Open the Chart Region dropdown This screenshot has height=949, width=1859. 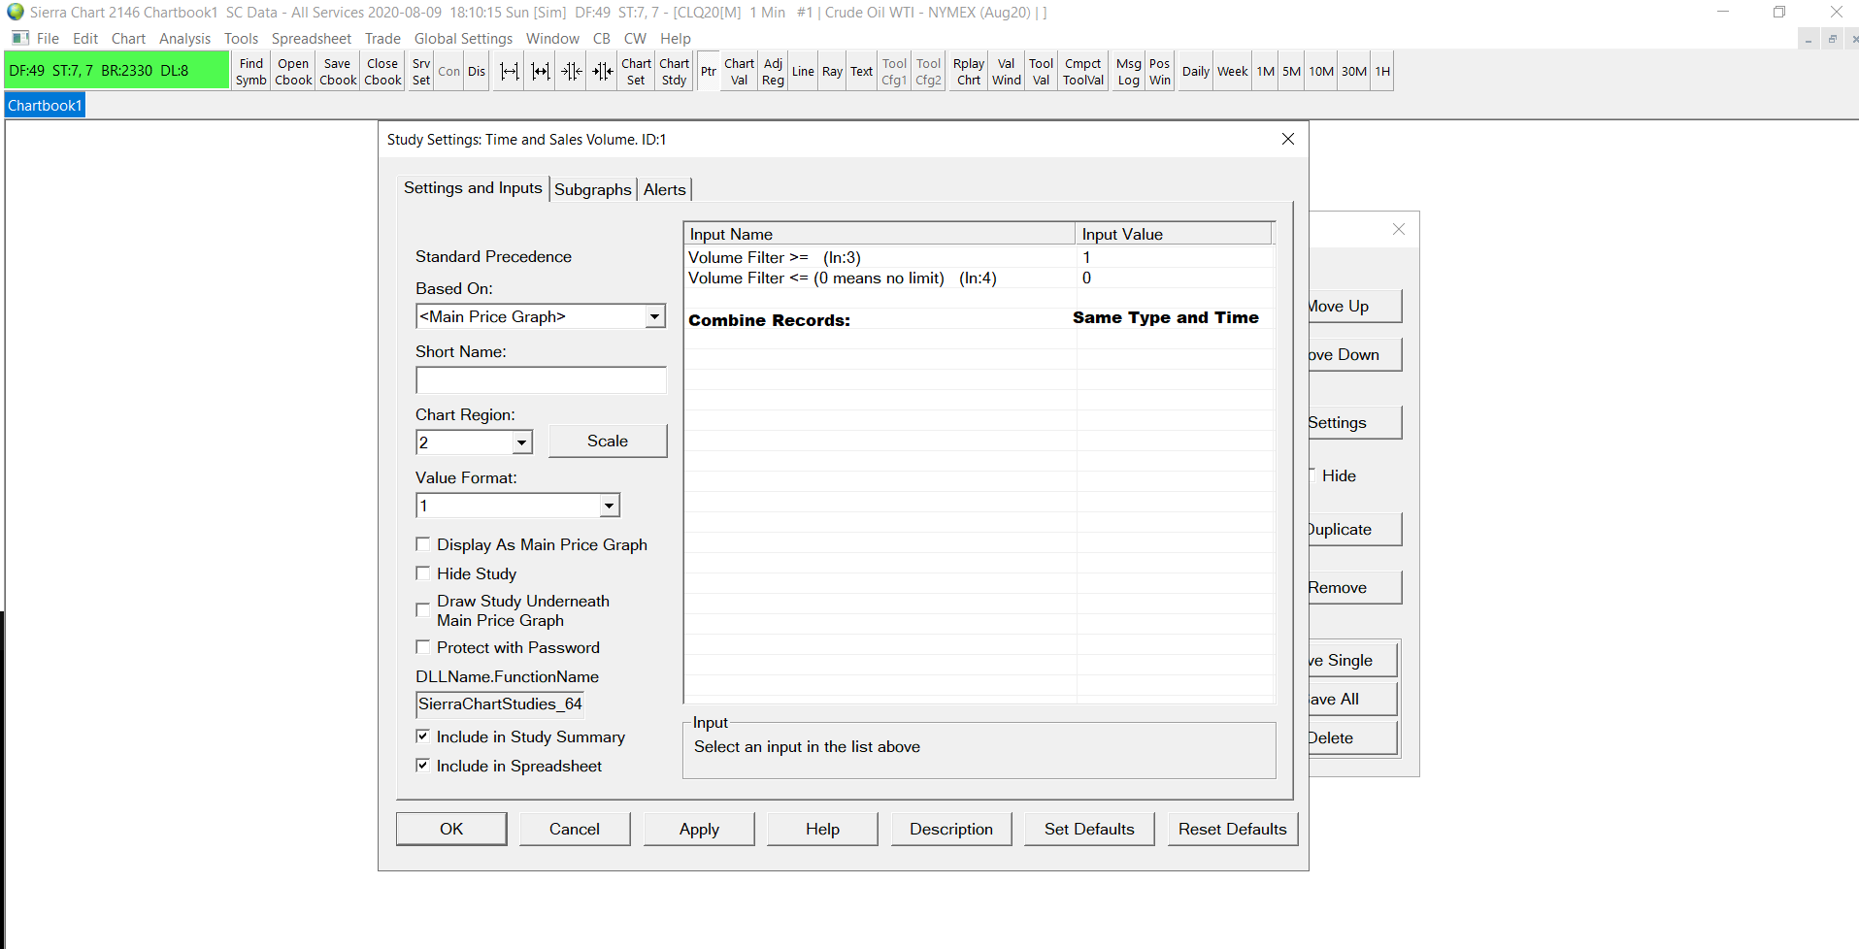click(522, 442)
